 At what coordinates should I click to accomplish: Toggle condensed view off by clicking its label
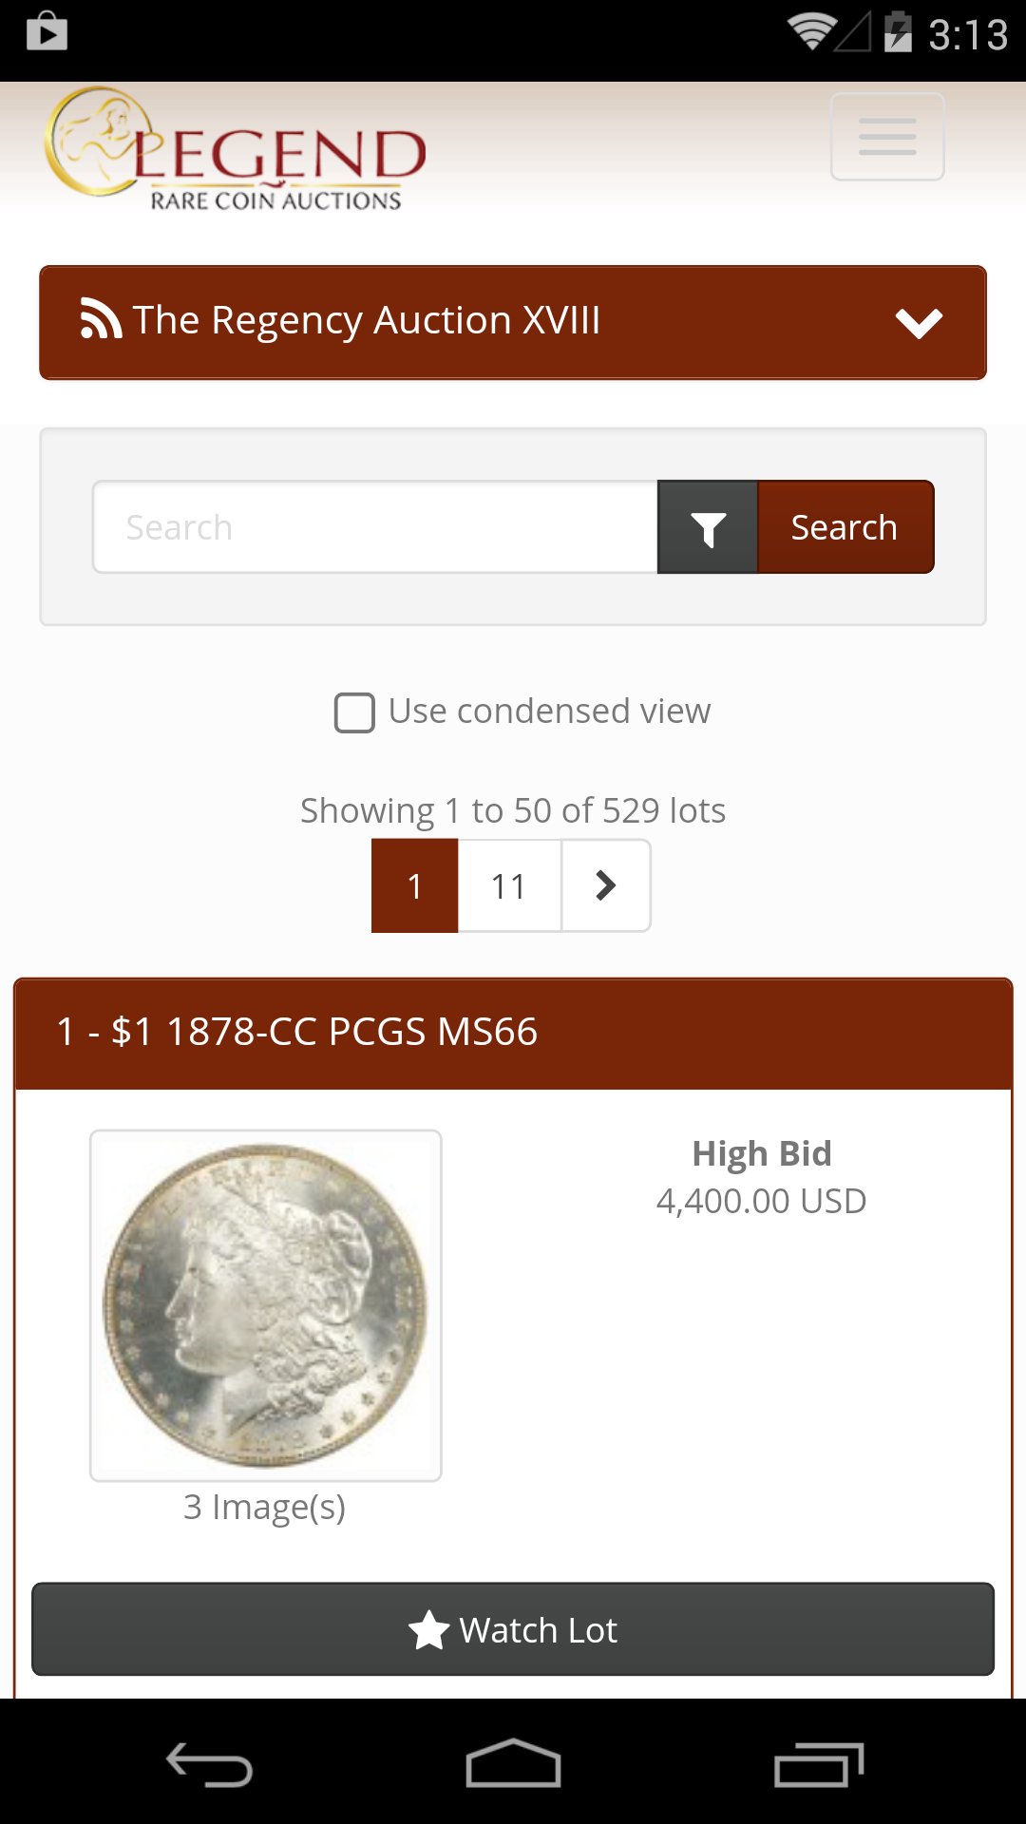coord(549,710)
